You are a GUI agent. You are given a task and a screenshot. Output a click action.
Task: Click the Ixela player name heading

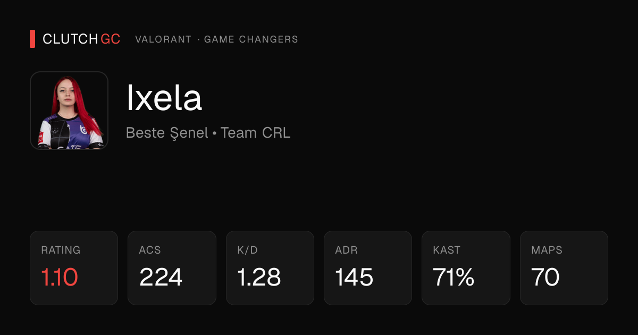(164, 98)
